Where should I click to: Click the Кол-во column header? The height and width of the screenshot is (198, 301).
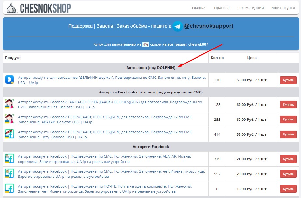(217, 58)
